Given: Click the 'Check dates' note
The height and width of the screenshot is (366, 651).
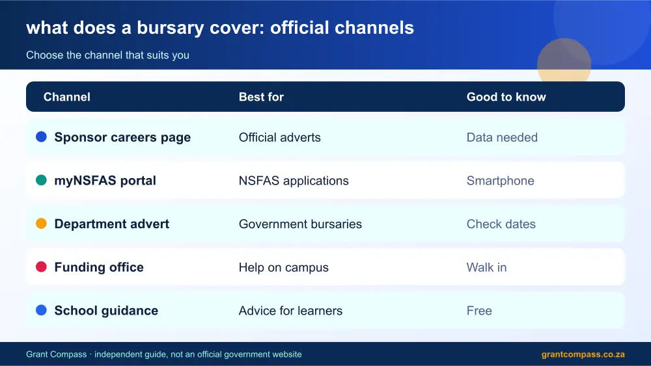Looking at the screenshot, I should click(x=501, y=224).
